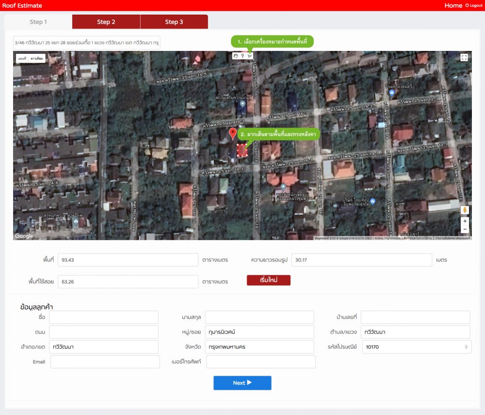Click the Street View pegman icon
Viewport: 485px width, 415px height.
click(465, 210)
